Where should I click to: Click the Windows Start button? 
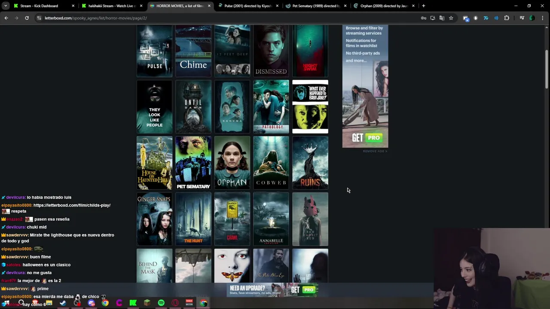(x=7, y=303)
